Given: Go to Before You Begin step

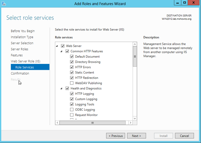Looking at the screenshot, I should tap(23, 31).
